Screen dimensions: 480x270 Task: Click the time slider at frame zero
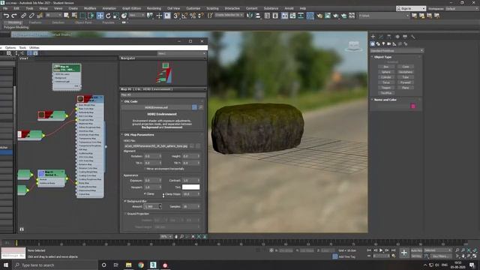point(16,242)
